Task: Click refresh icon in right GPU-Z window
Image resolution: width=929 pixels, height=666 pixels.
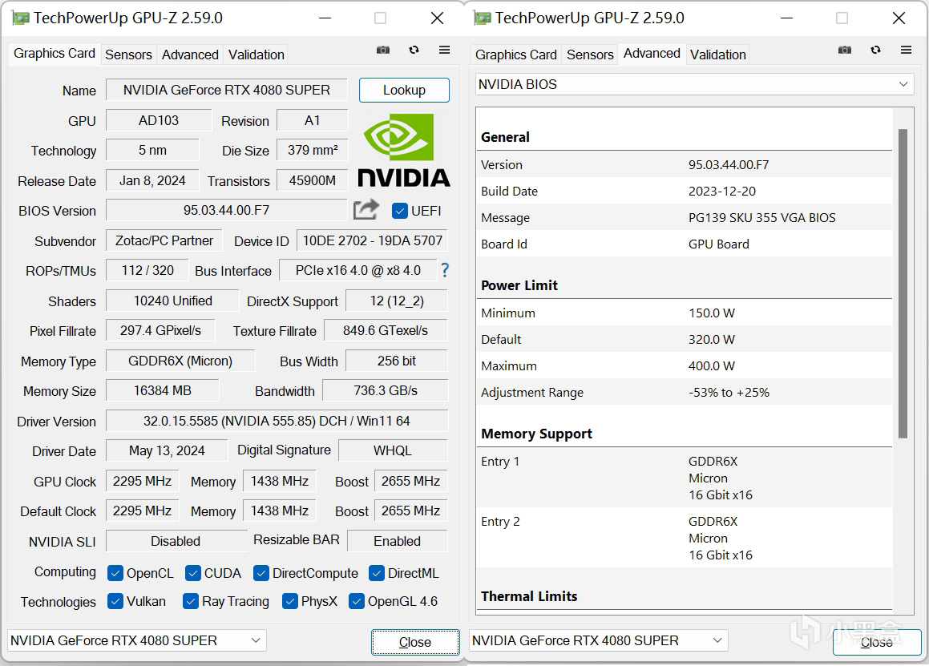Action: click(875, 50)
